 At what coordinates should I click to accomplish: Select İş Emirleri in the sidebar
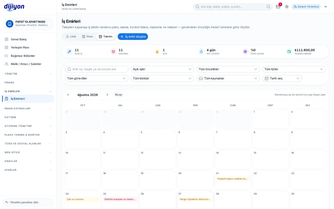click(28, 99)
